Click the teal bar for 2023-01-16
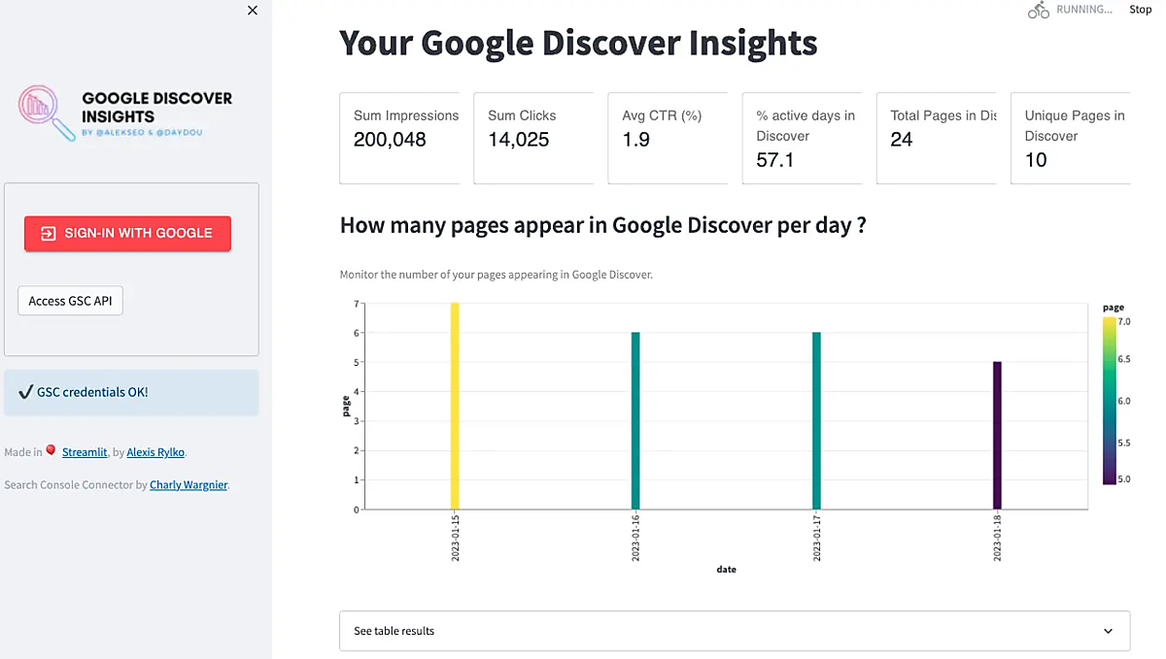 coord(635,420)
